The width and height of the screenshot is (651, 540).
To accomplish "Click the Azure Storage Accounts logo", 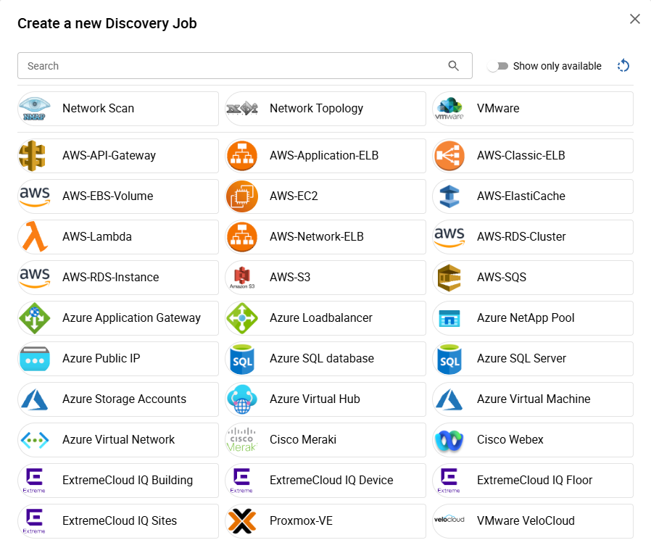I will 35,399.
